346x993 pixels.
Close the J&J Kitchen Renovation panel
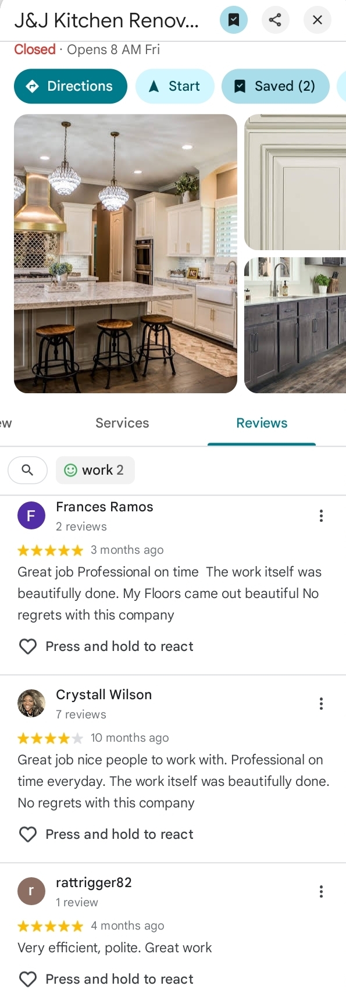317,20
